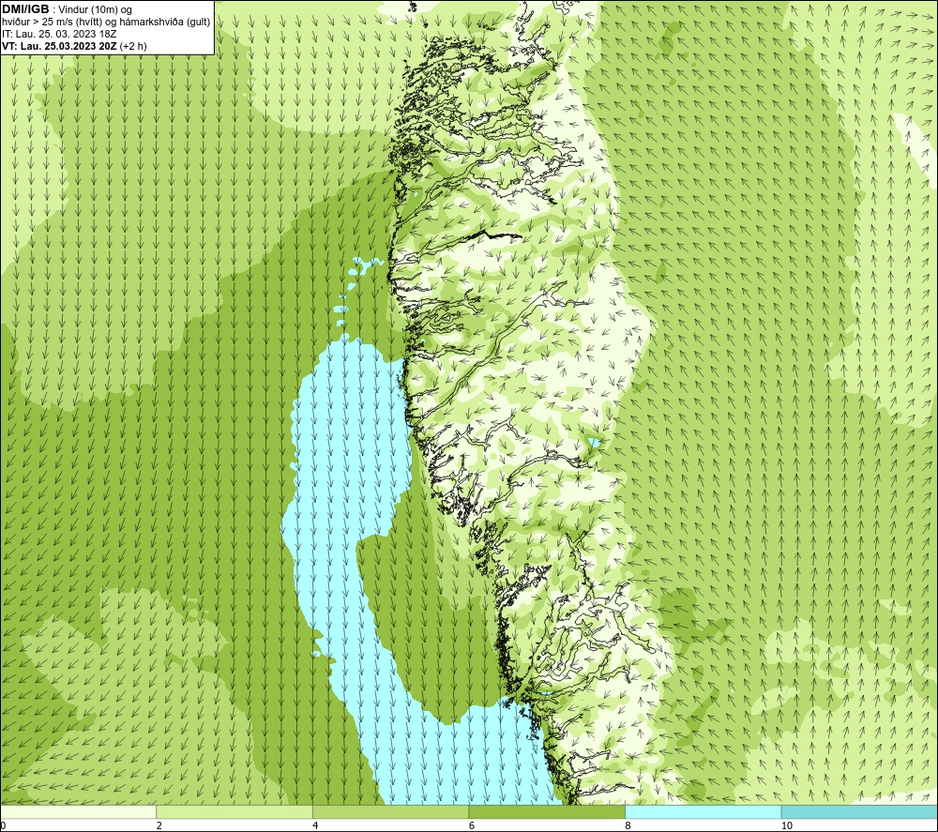
Task: Click the legend tick label '8'
Action: pos(628,825)
